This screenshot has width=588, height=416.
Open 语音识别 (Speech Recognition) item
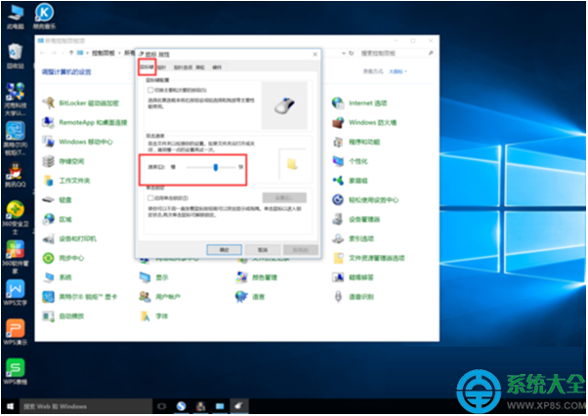353,297
